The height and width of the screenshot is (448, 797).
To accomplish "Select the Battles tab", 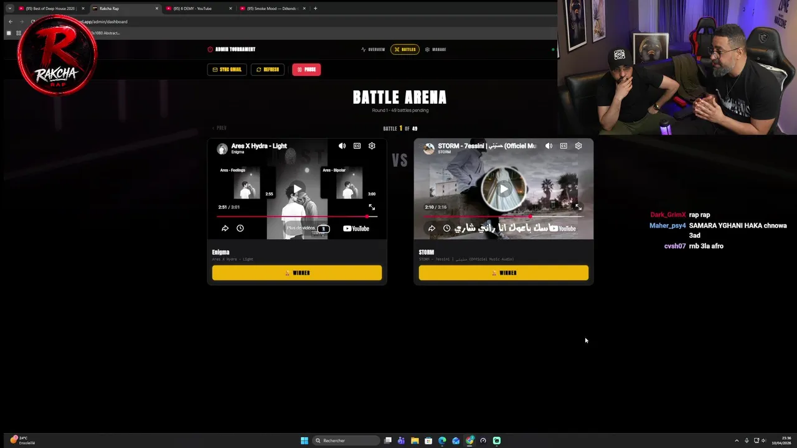I will point(405,49).
